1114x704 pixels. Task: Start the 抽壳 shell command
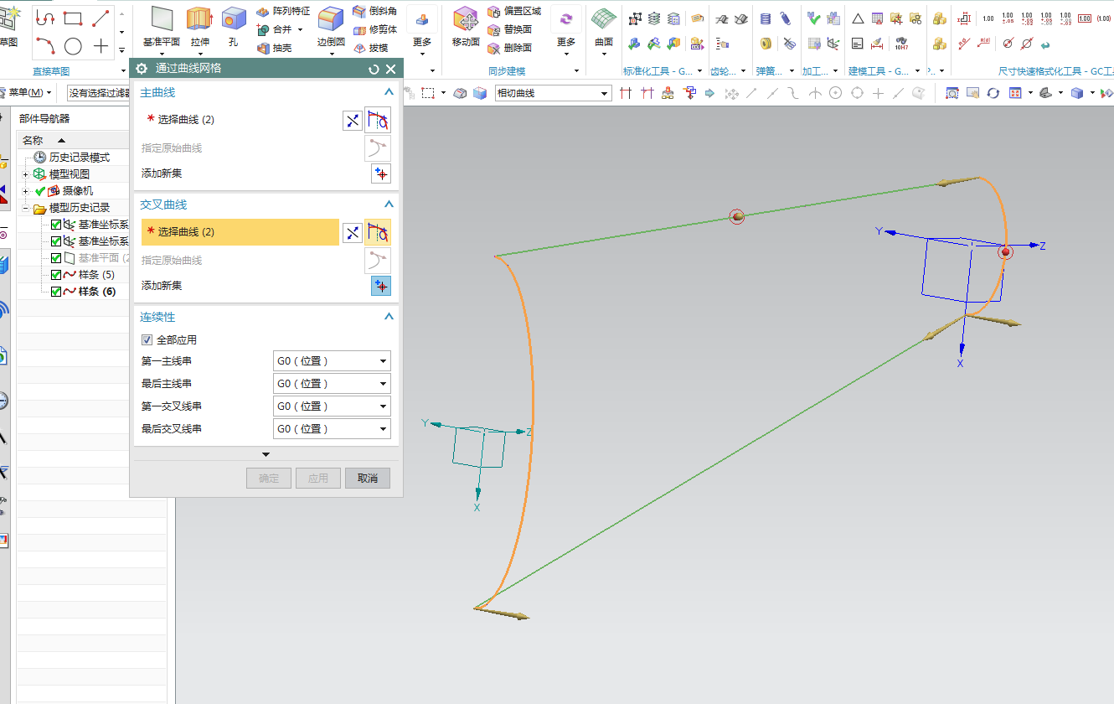(274, 49)
